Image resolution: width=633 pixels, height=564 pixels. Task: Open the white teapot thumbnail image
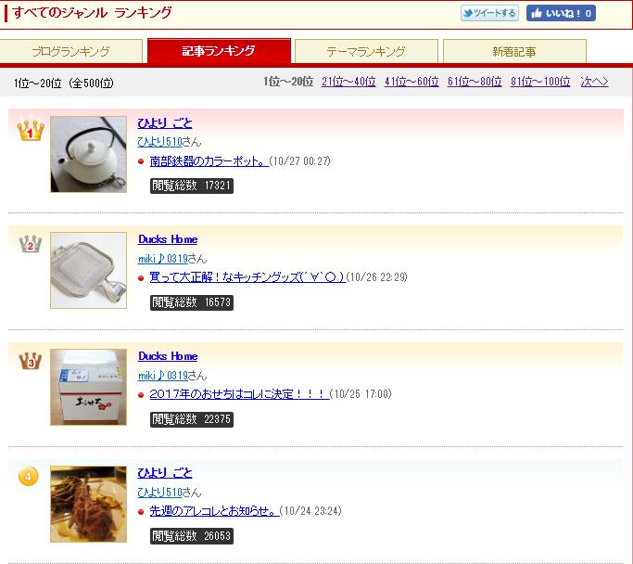(x=88, y=154)
